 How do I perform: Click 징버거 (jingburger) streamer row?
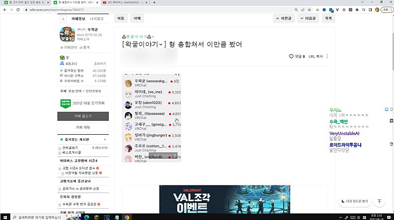(x=152, y=137)
